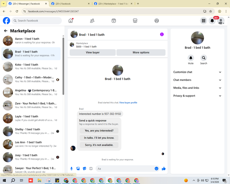The width and height of the screenshot is (230, 184).
Task: Open File Explorer from the taskbar
Action: [x=40, y=180]
